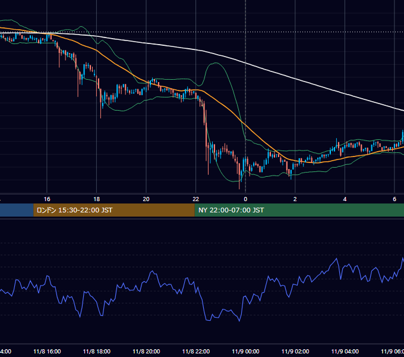Click the 22 hour label on upper axis
404x357 pixels.
[196, 199]
